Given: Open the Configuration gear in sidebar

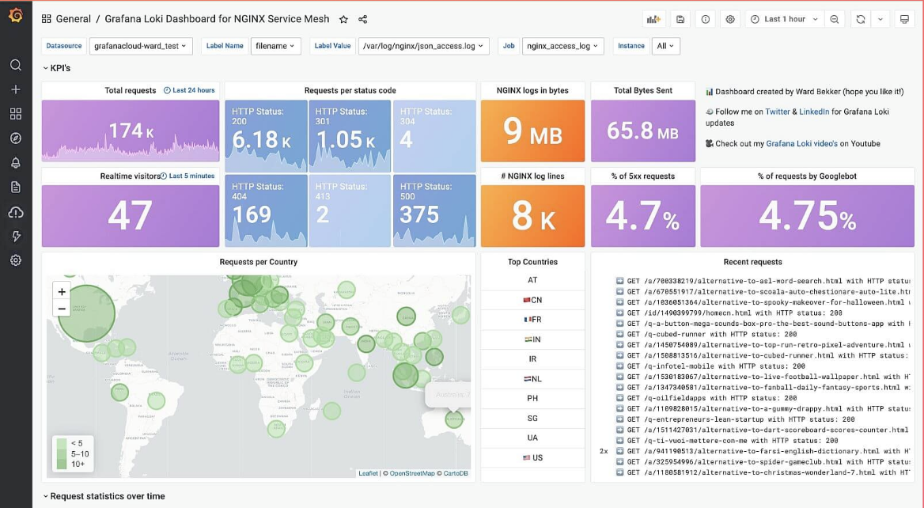Looking at the screenshot, I should (x=16, y=260).
